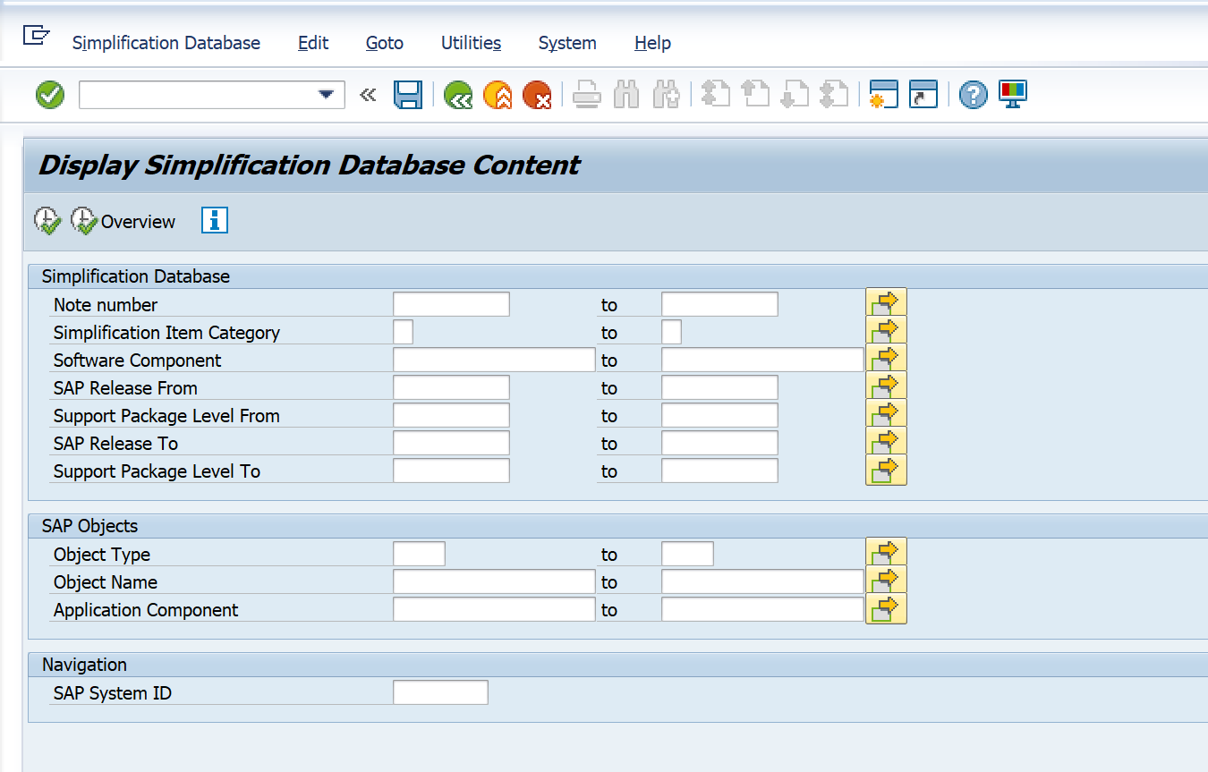Screen dimensions: 1208x772
Task: Save the current selection entries
Action: click(408, 94)
